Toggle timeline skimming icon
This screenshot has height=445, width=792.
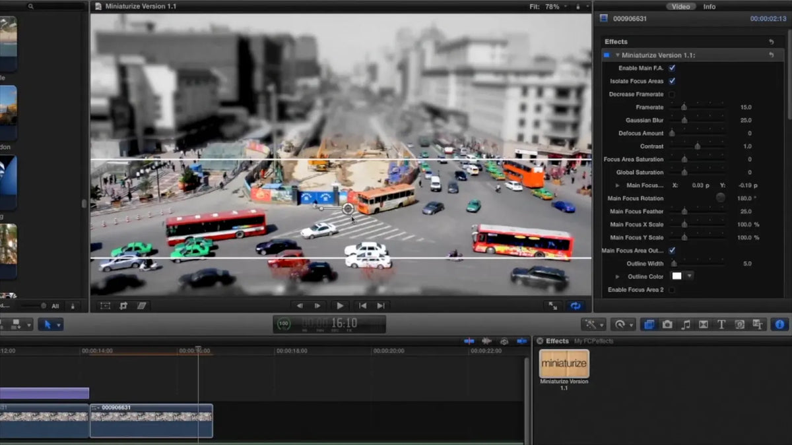point(469,341)
